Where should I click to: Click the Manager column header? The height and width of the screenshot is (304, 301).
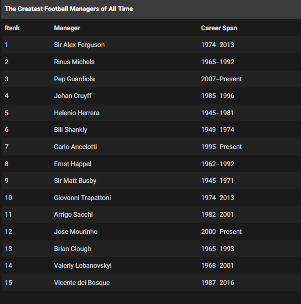[x=67, y=28]
